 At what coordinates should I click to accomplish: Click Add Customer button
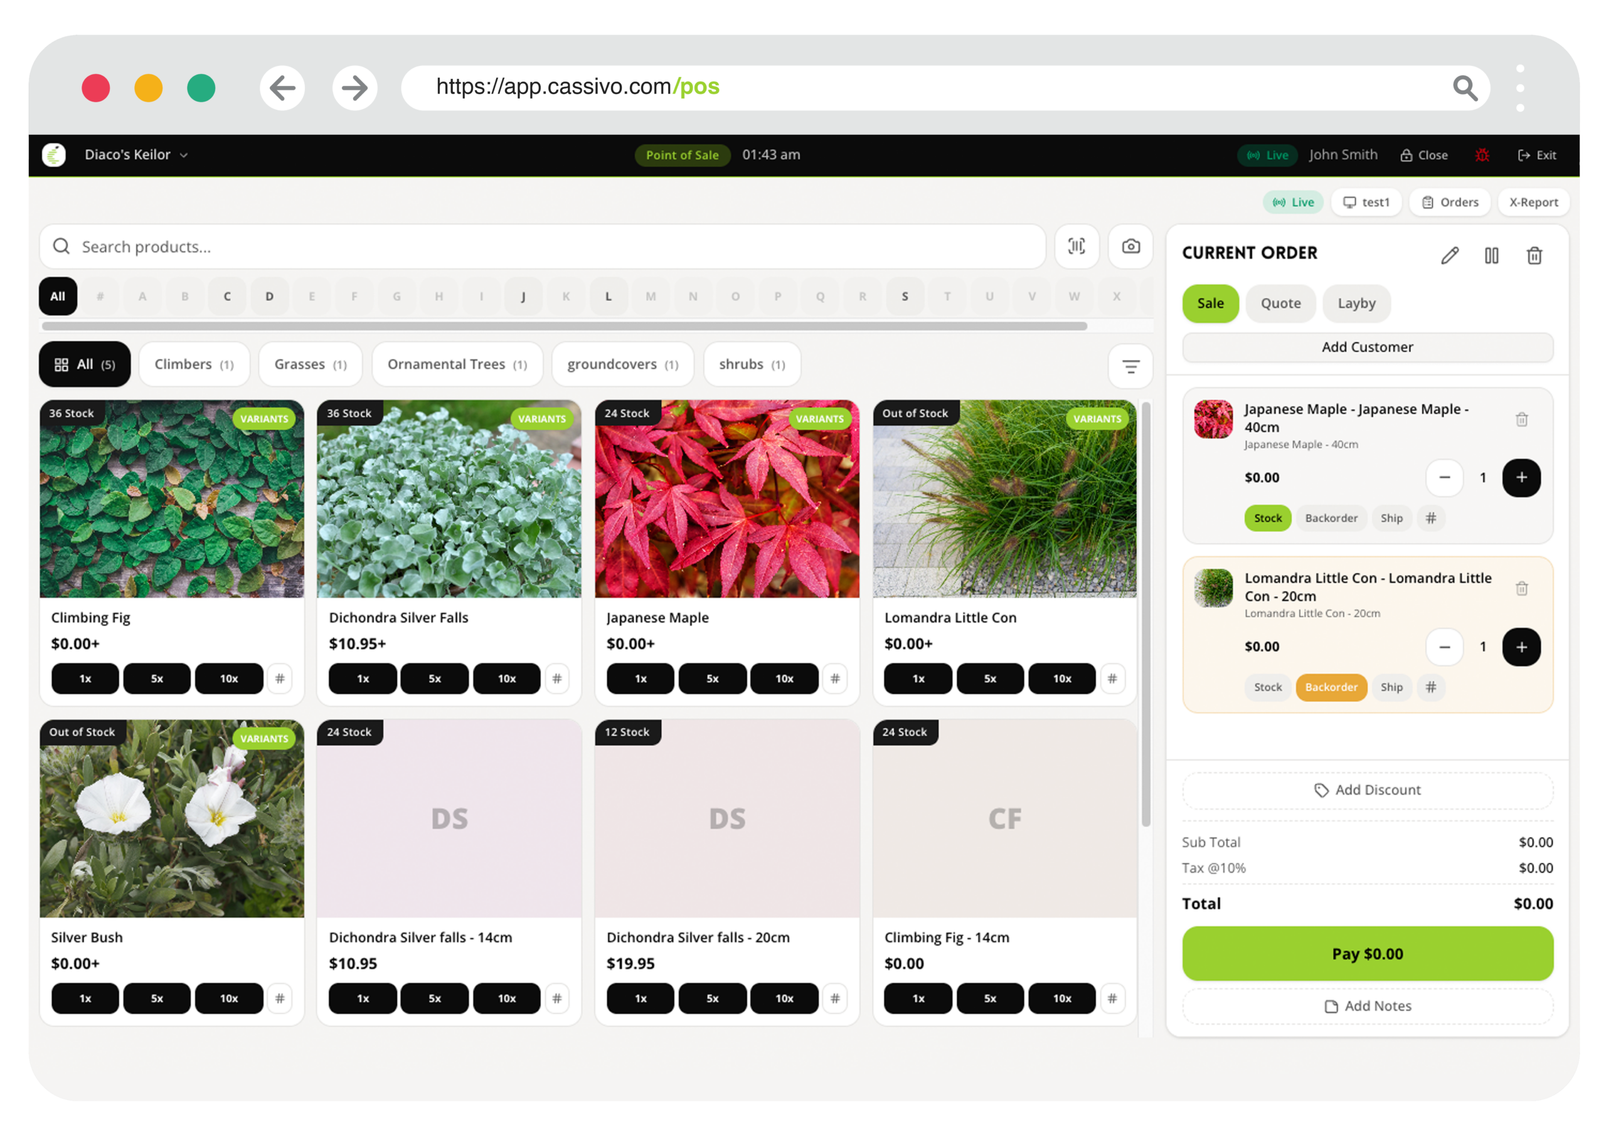coord(1367,347)
